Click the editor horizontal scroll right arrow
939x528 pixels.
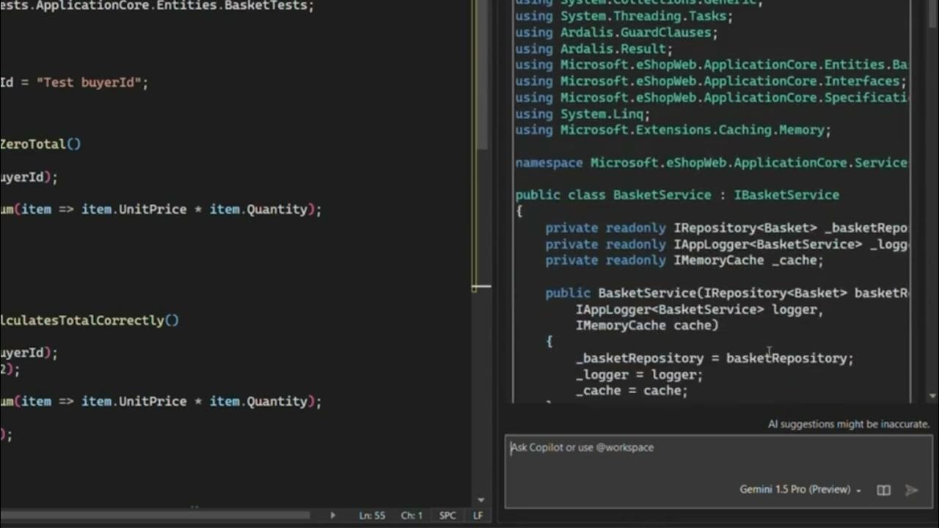point(332,516)
